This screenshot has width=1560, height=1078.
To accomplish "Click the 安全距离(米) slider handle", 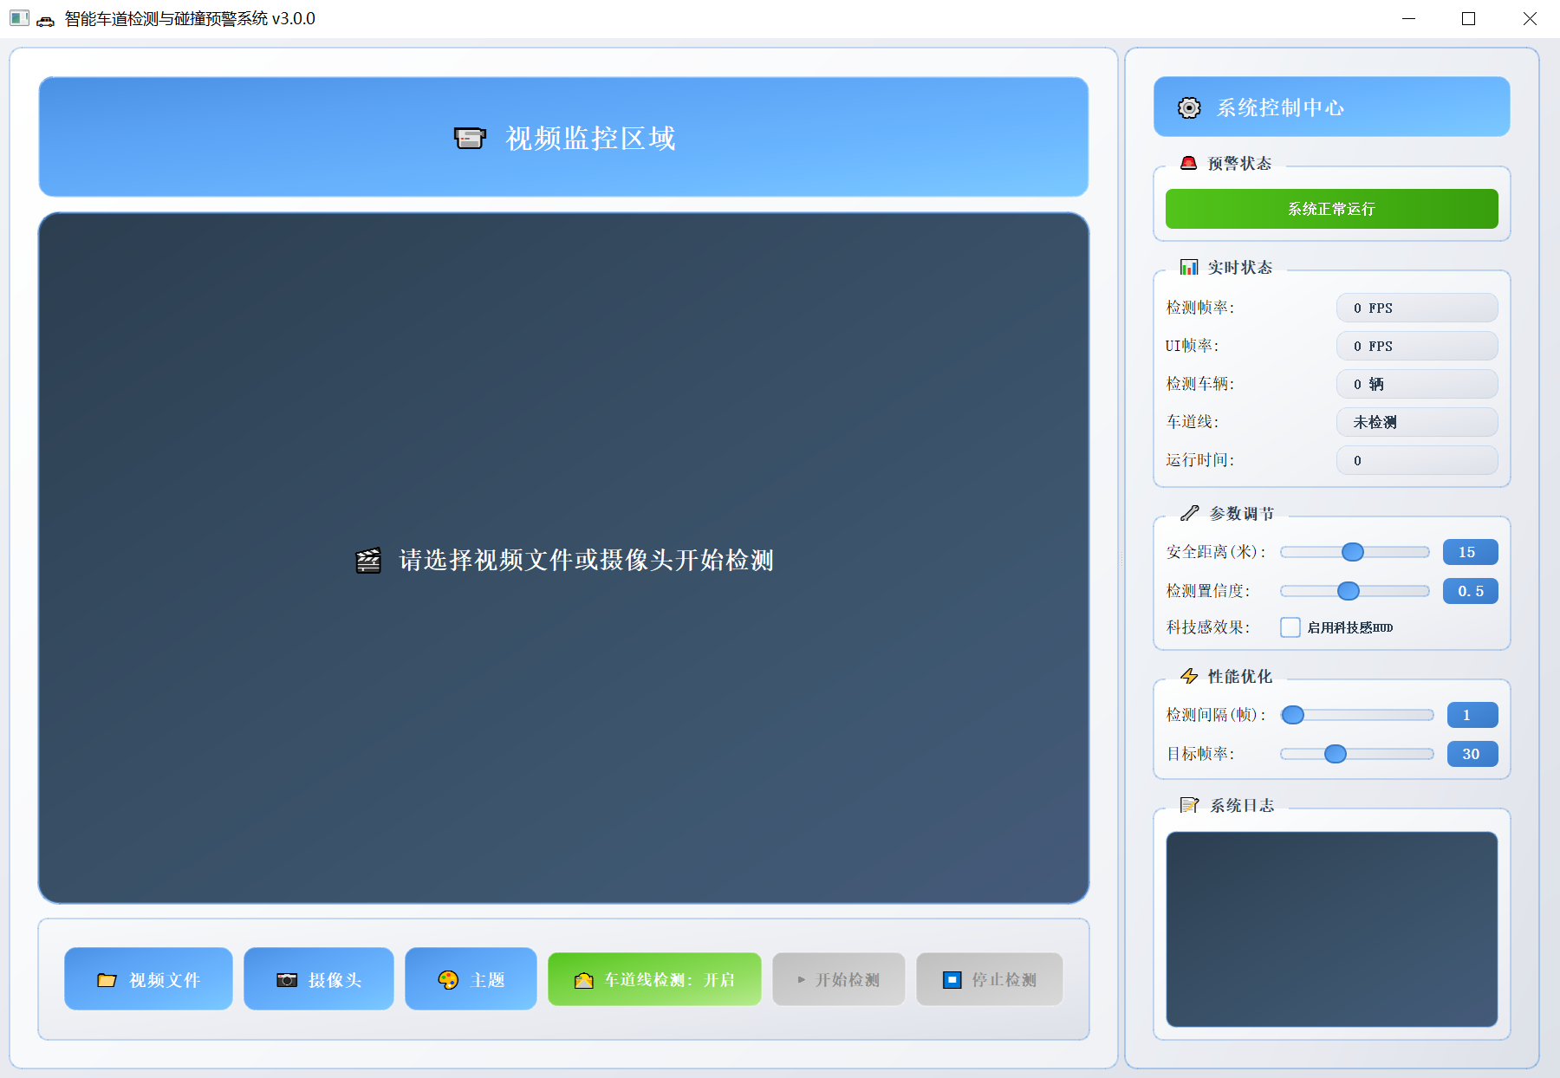I will (x=1353, y=552).
